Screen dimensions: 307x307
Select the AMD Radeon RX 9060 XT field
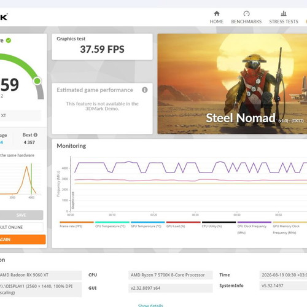point(41,275)
